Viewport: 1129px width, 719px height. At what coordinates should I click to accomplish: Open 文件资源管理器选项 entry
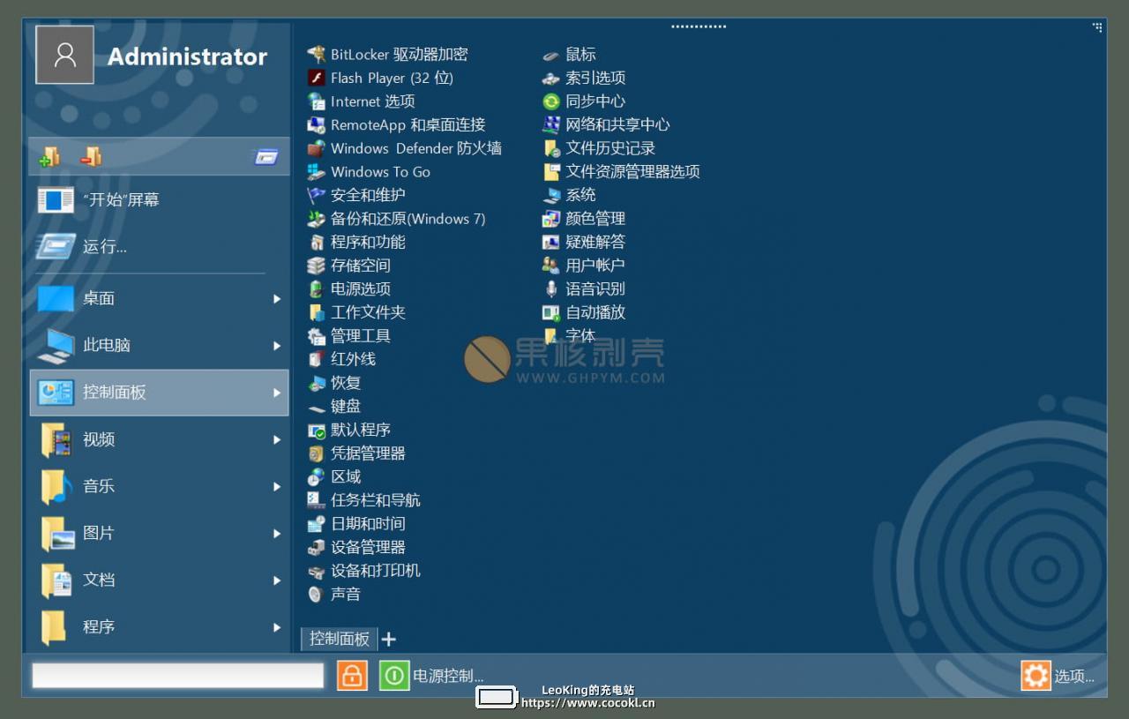point(621,172)
